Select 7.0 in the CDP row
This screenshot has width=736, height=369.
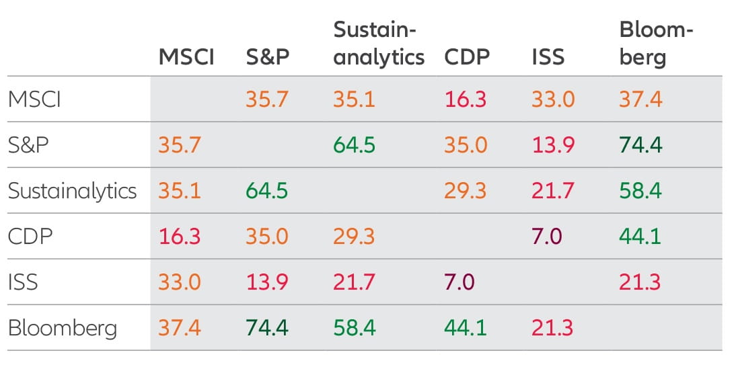pyautogui.click(x=547, y=236)
